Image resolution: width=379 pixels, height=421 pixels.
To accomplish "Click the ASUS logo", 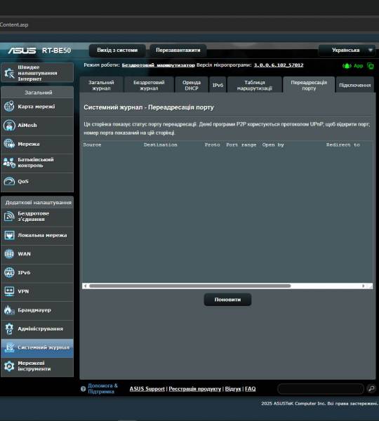I will 22,51.
